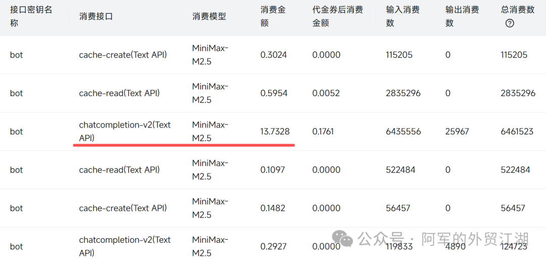Click the 0.3024 amount in first row
The width and height of the screenshot is (546, 261).
[274, 55]
